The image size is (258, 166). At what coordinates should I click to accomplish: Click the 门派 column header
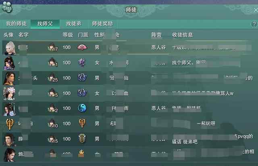point(83,35)
